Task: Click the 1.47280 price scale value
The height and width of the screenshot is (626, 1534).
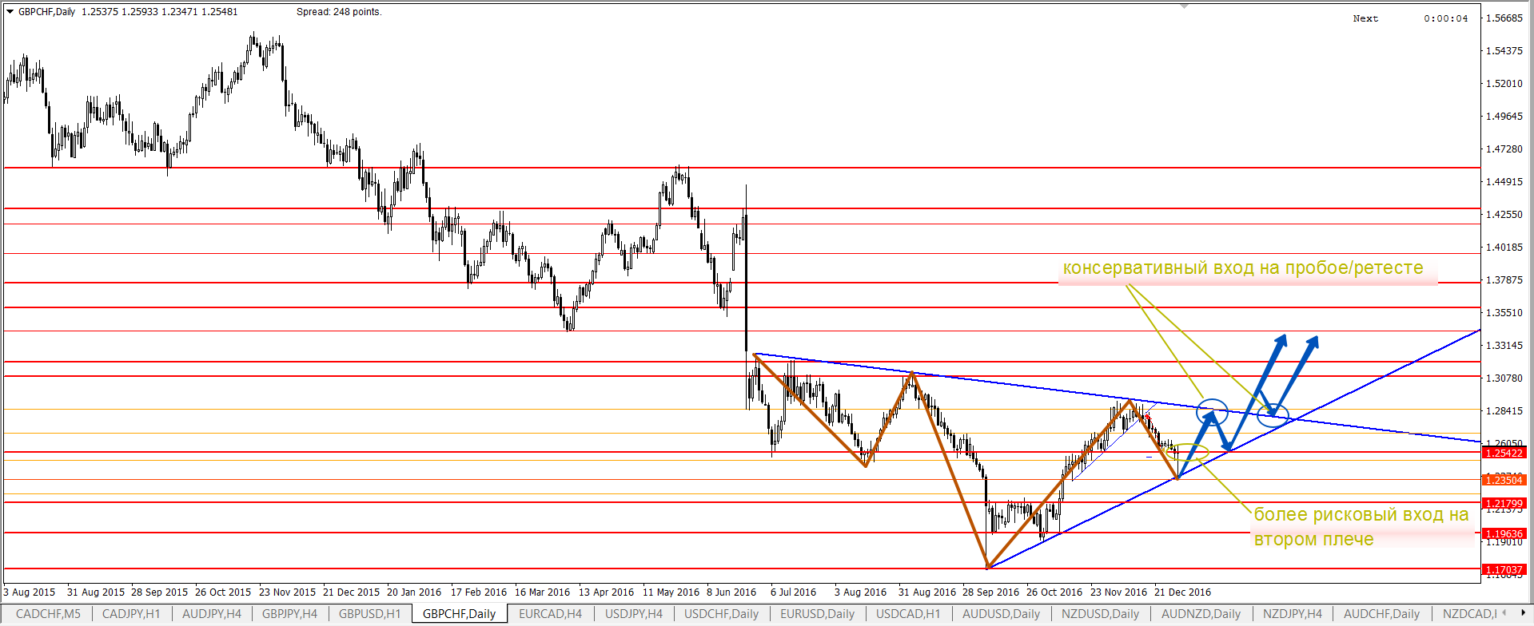Action: coord(1504,149)
